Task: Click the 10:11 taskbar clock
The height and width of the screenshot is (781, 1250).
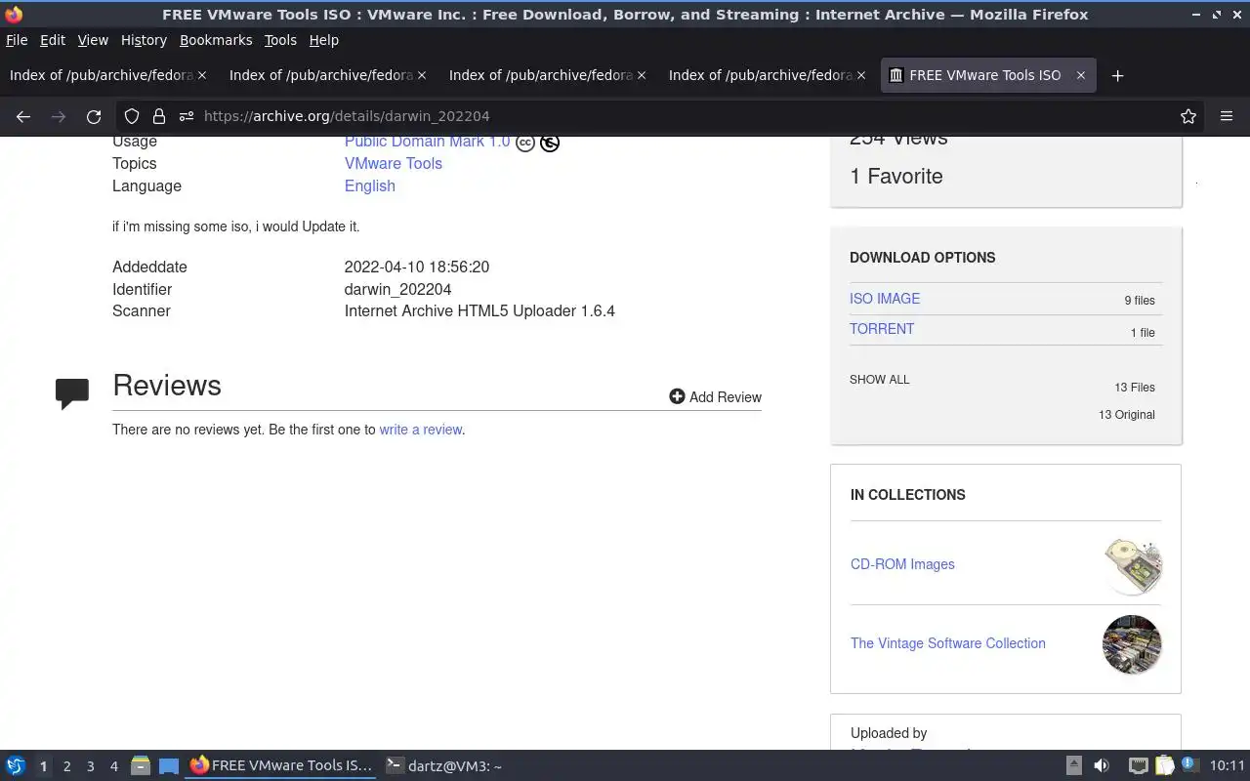Action: coord(1228,766)
